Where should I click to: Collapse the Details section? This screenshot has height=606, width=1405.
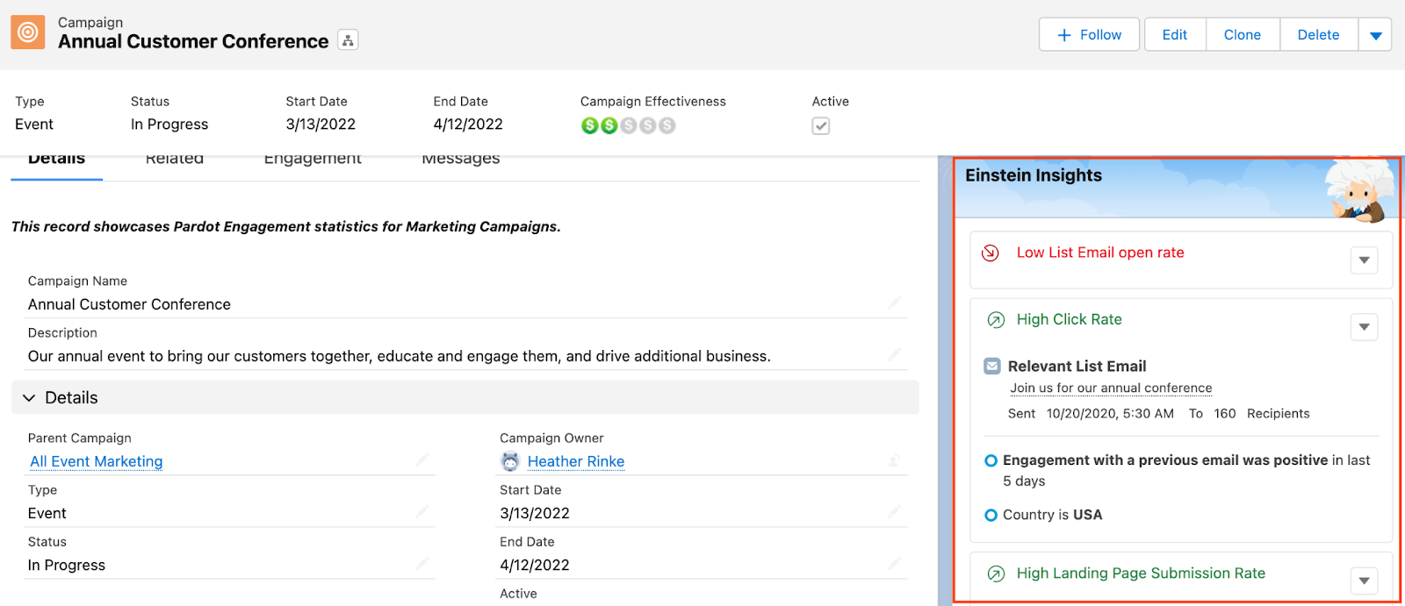(29, 398)
